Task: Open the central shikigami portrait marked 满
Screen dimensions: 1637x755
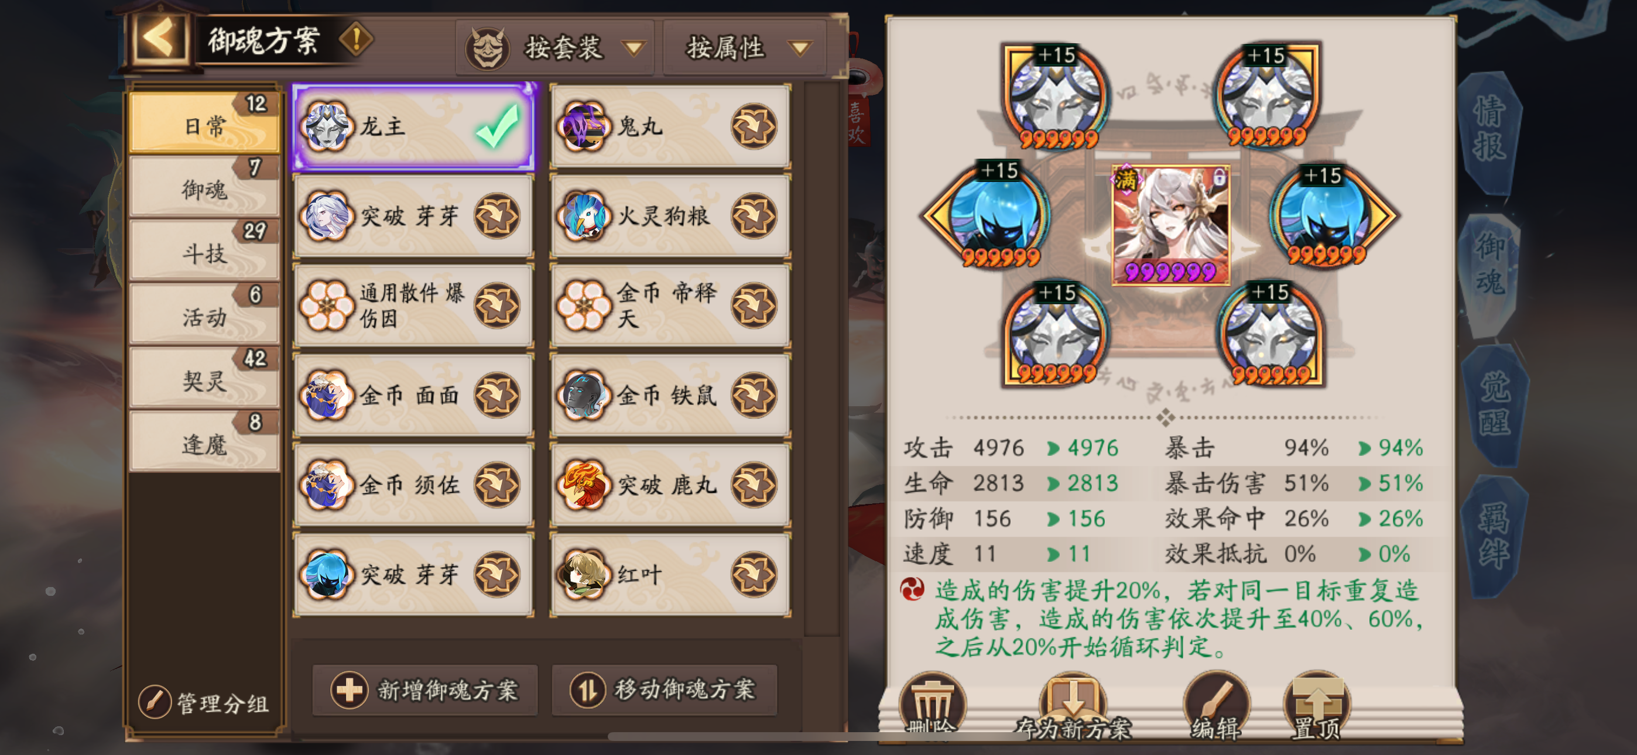Action: pyautogui.click(x=1170, y=224)
